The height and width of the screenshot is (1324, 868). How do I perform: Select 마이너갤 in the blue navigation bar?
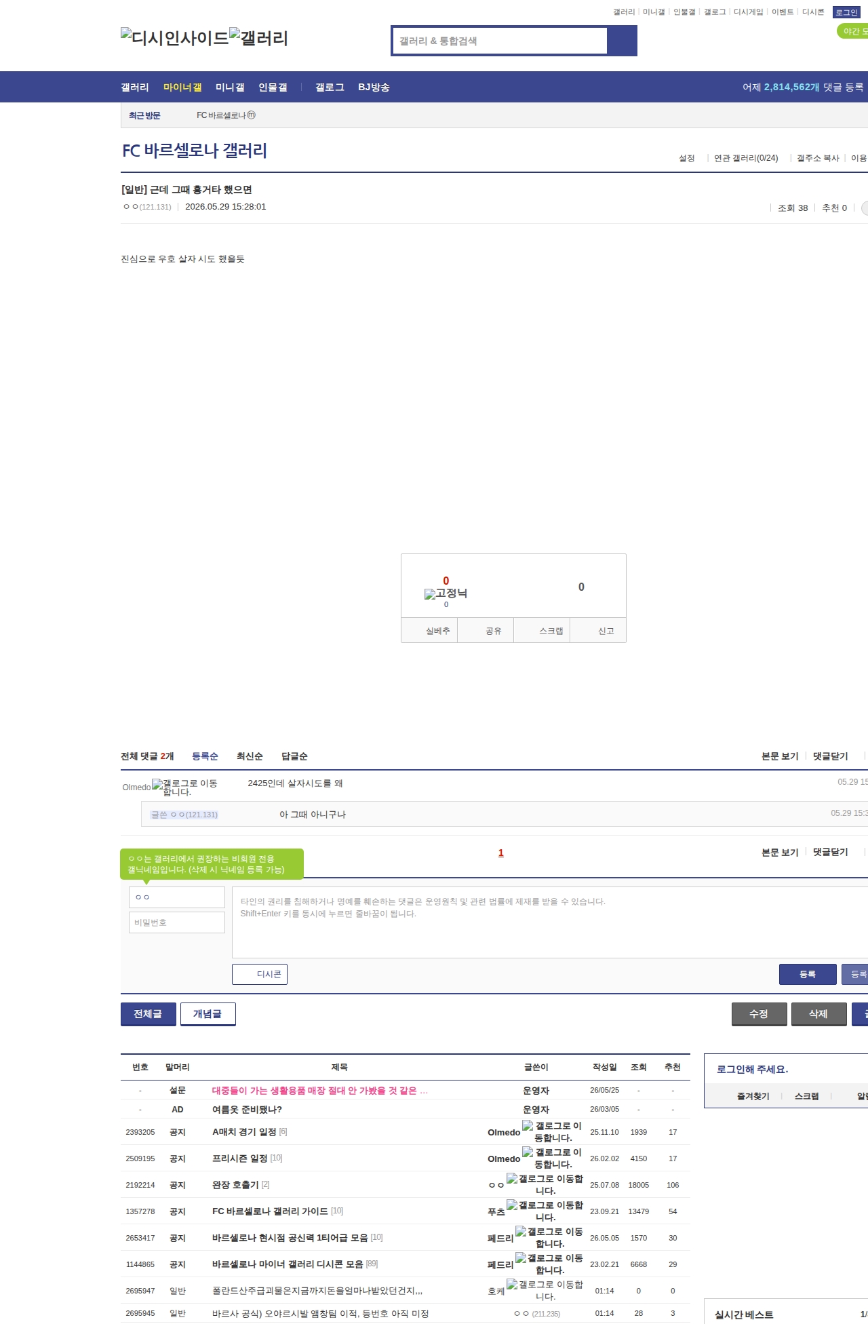coord(182,87)
